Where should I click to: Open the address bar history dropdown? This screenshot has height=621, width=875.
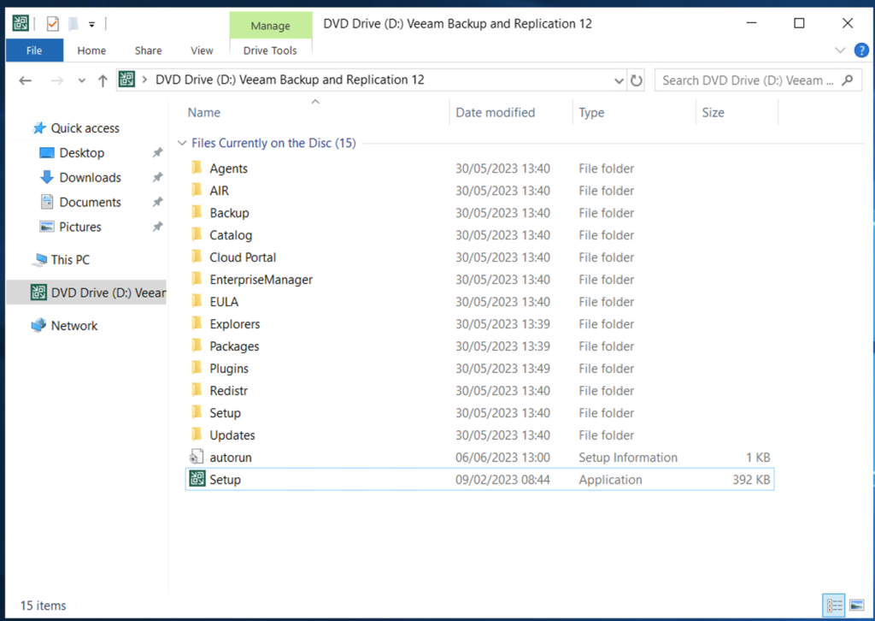coord(618,80)
